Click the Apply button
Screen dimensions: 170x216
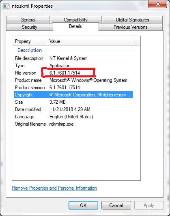pos(149,205)
